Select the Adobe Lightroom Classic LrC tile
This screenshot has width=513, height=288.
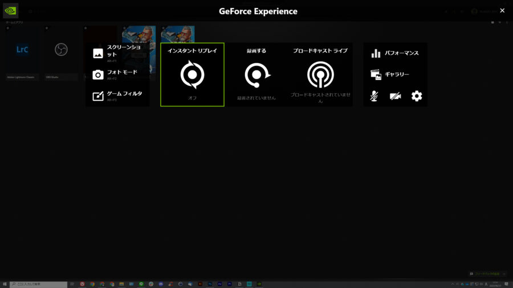[x=22, y=54]
